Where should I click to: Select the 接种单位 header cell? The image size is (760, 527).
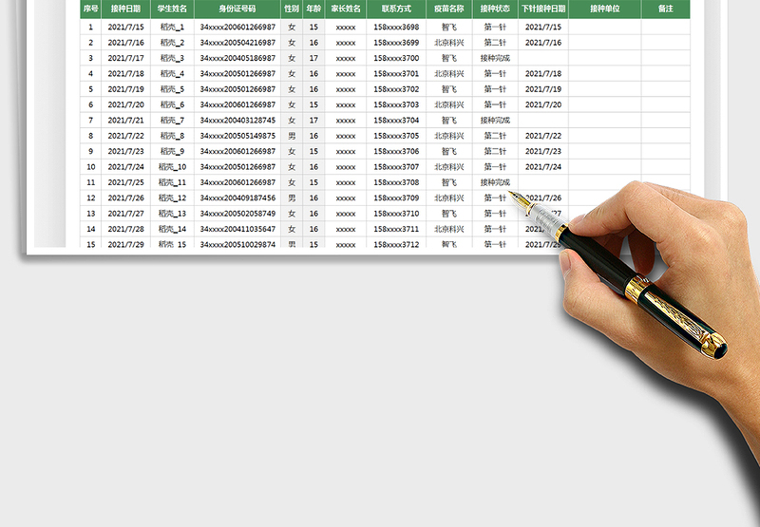pyautogui.click(x=604, y=9)
